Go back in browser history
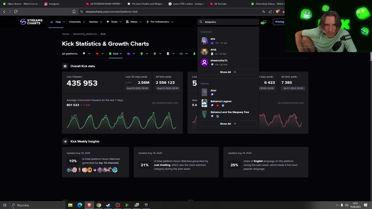Viewport: 372px width, 209px height. (x=4, y=12)
